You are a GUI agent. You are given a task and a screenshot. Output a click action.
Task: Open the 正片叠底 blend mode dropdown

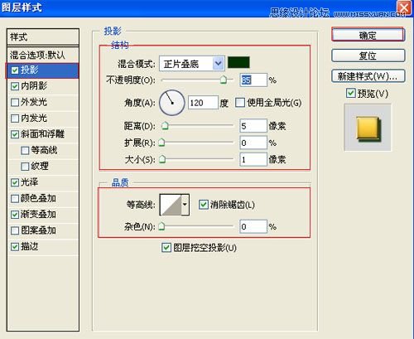pos(191,64)
